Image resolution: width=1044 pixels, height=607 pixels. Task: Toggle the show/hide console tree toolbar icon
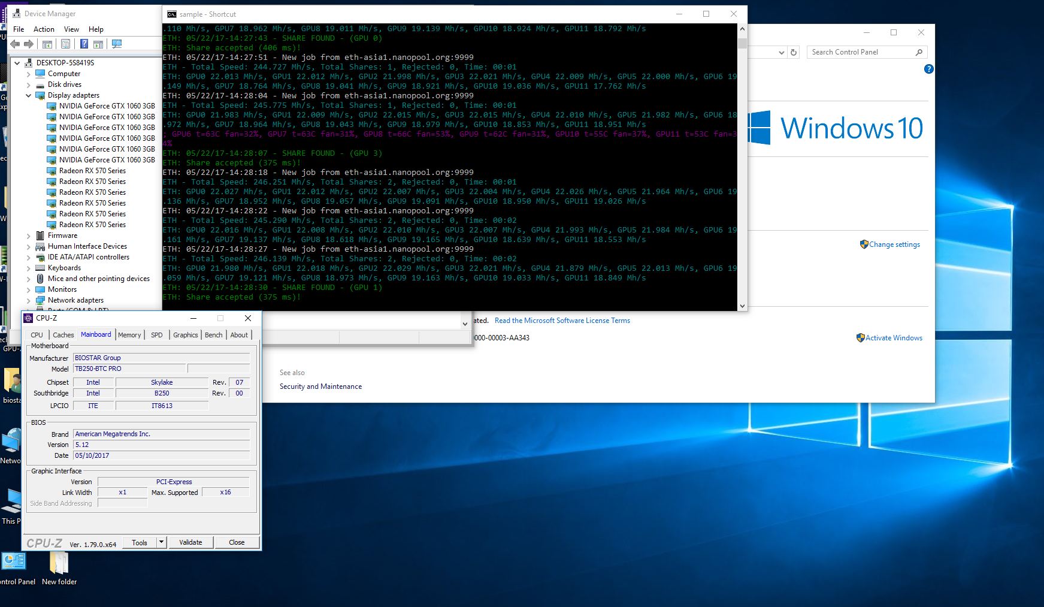coord(47,44)
